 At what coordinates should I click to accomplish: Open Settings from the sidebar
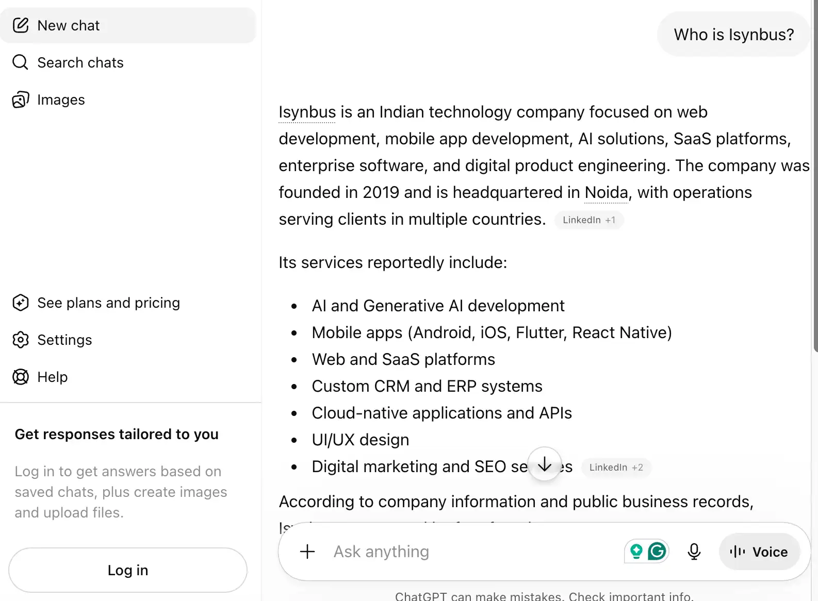128,340
